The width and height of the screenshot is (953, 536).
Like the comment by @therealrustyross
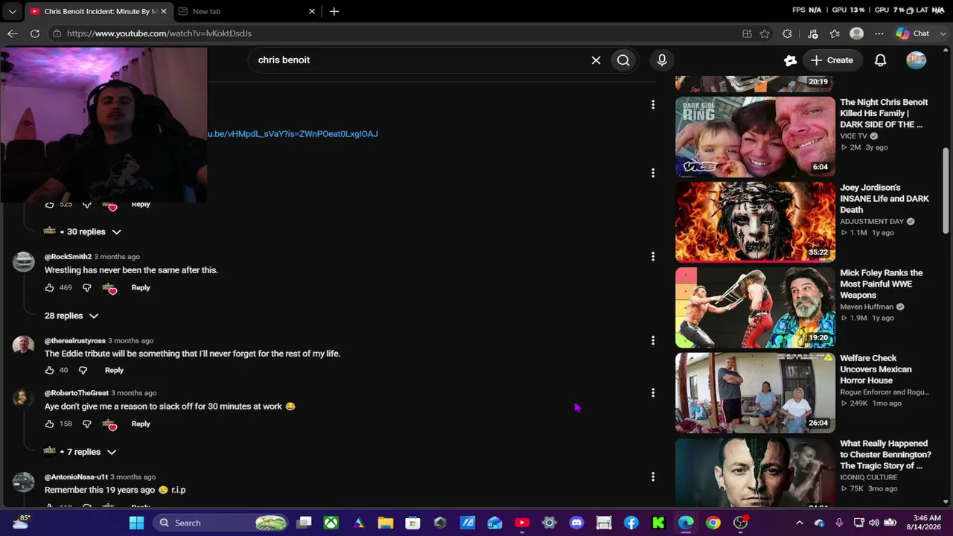point(49,370)
